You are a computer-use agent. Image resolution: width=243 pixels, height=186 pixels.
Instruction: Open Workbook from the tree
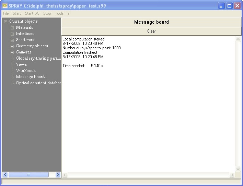(26, 71)
